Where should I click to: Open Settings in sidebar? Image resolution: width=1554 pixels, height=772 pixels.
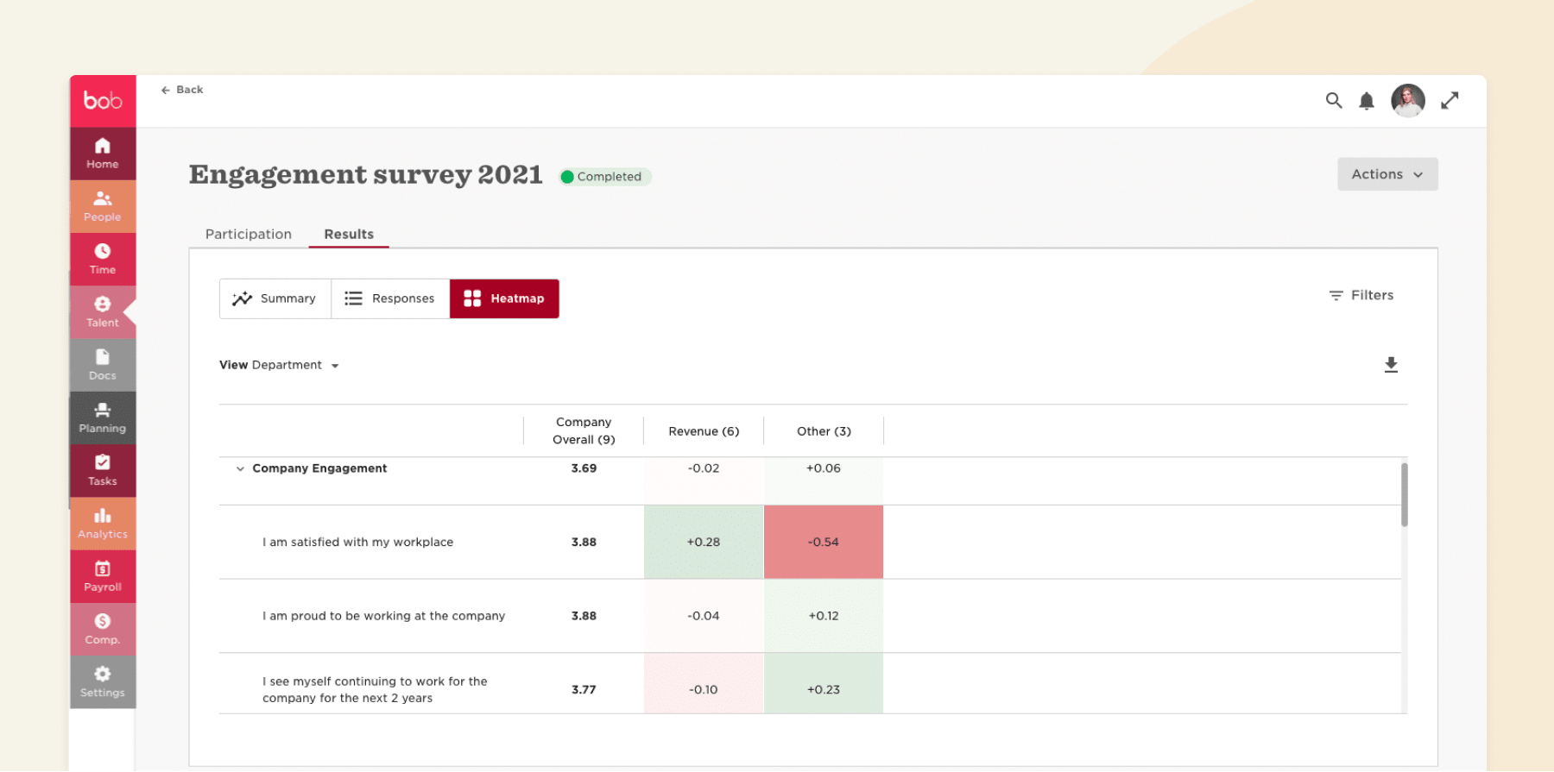click(x=103, y=681)
